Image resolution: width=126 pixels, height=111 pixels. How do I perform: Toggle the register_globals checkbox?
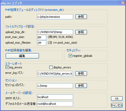click(70, 56)
